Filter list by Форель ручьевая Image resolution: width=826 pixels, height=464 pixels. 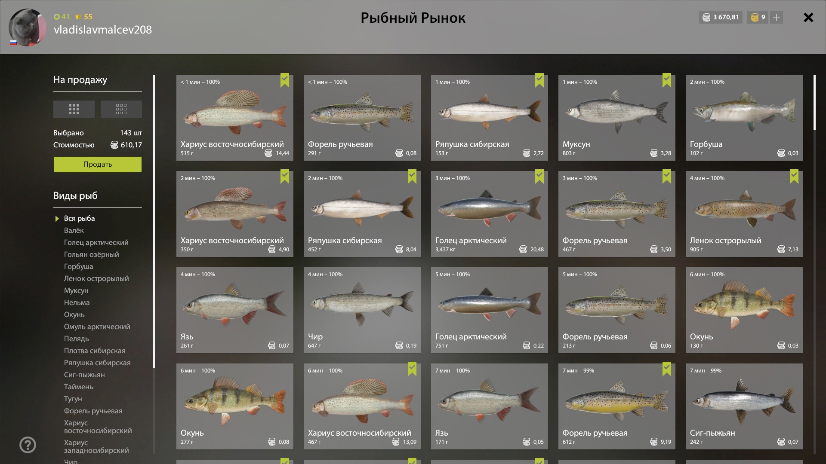point(93,411)
